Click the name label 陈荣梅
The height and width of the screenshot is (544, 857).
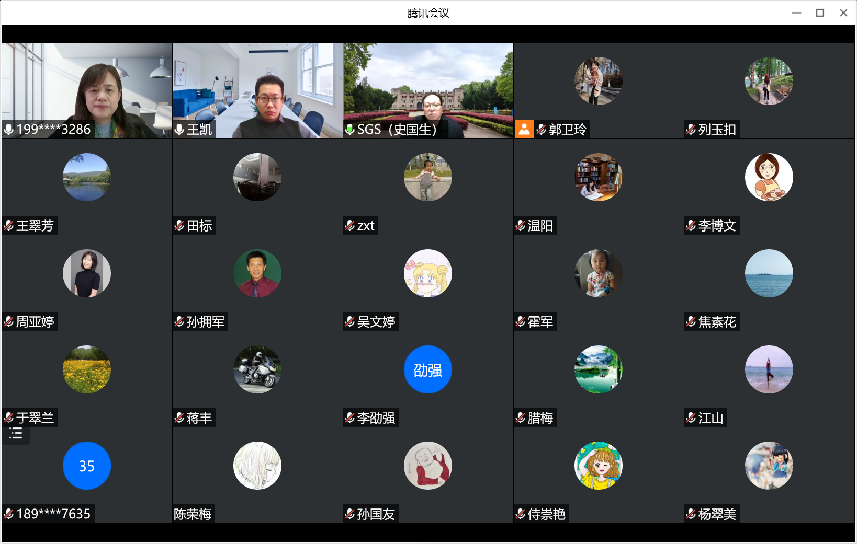pos(193,514)
